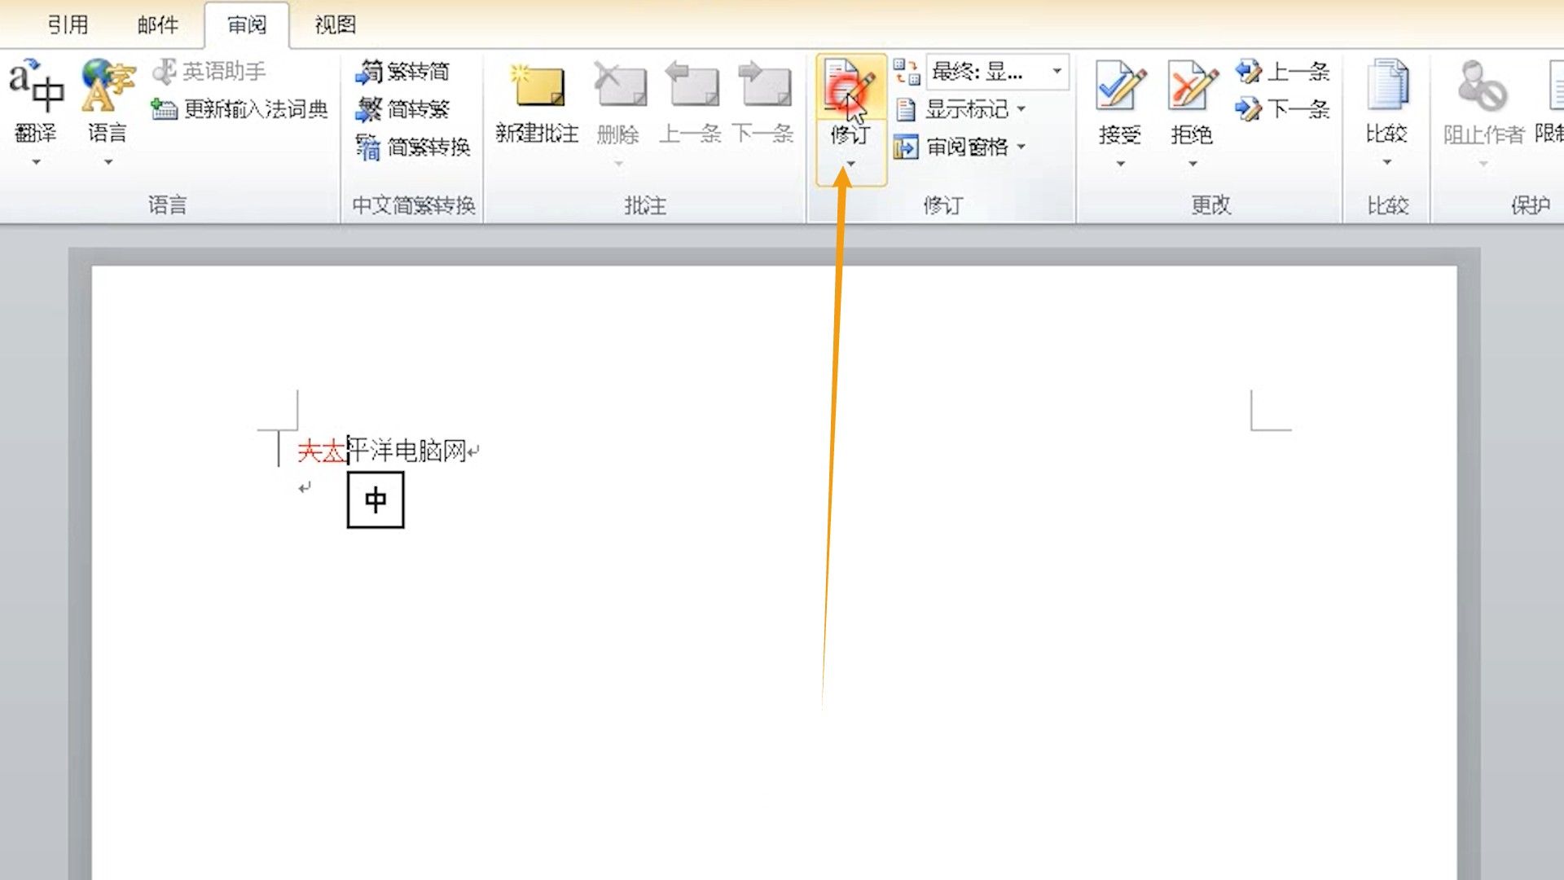This screenshot has height=880, width=1564.
Task: Switch to the 邮件 ribbon tab
Action: [157, 25]
